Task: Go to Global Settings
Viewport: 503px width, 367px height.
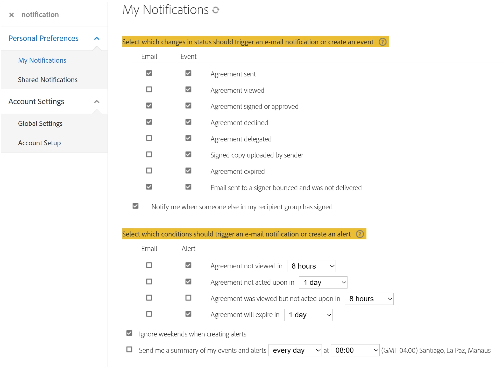Action: (40, 124)
